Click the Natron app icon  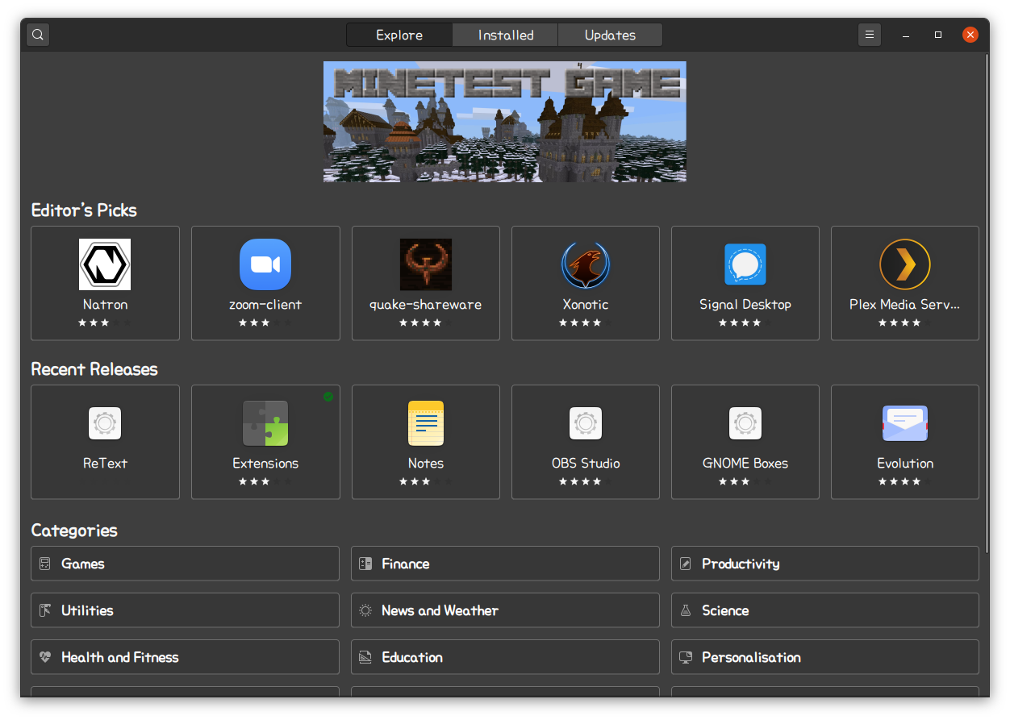tap(105, 264)
